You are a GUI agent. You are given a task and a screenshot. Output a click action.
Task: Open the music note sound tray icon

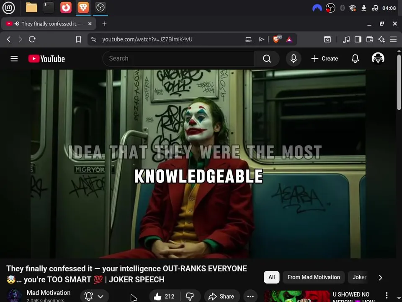pyautogui.click(x=374, y=8)
